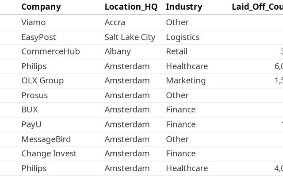Image resolution: width=283 pixels, height=177 pixels.
Task: Click the Company column header
Action: tap(41, 7)
